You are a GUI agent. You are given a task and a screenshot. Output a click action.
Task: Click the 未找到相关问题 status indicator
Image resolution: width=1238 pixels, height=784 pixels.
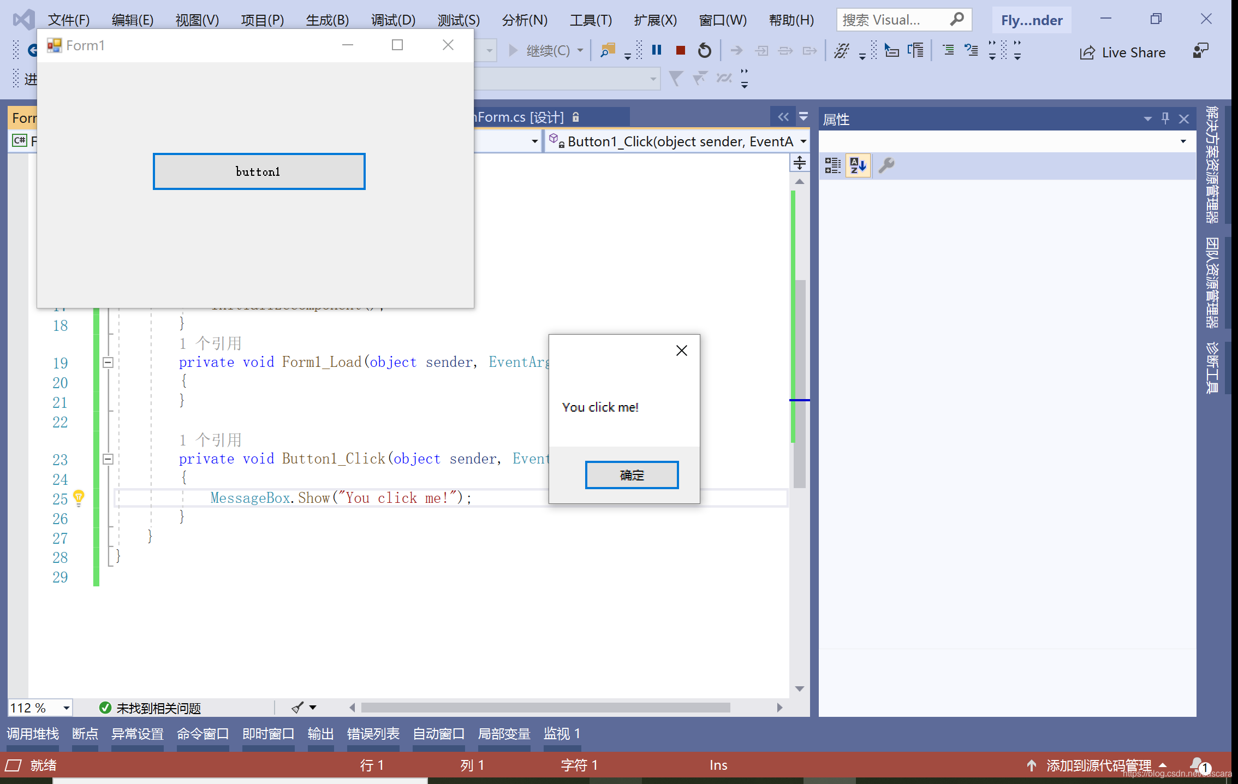150,708
